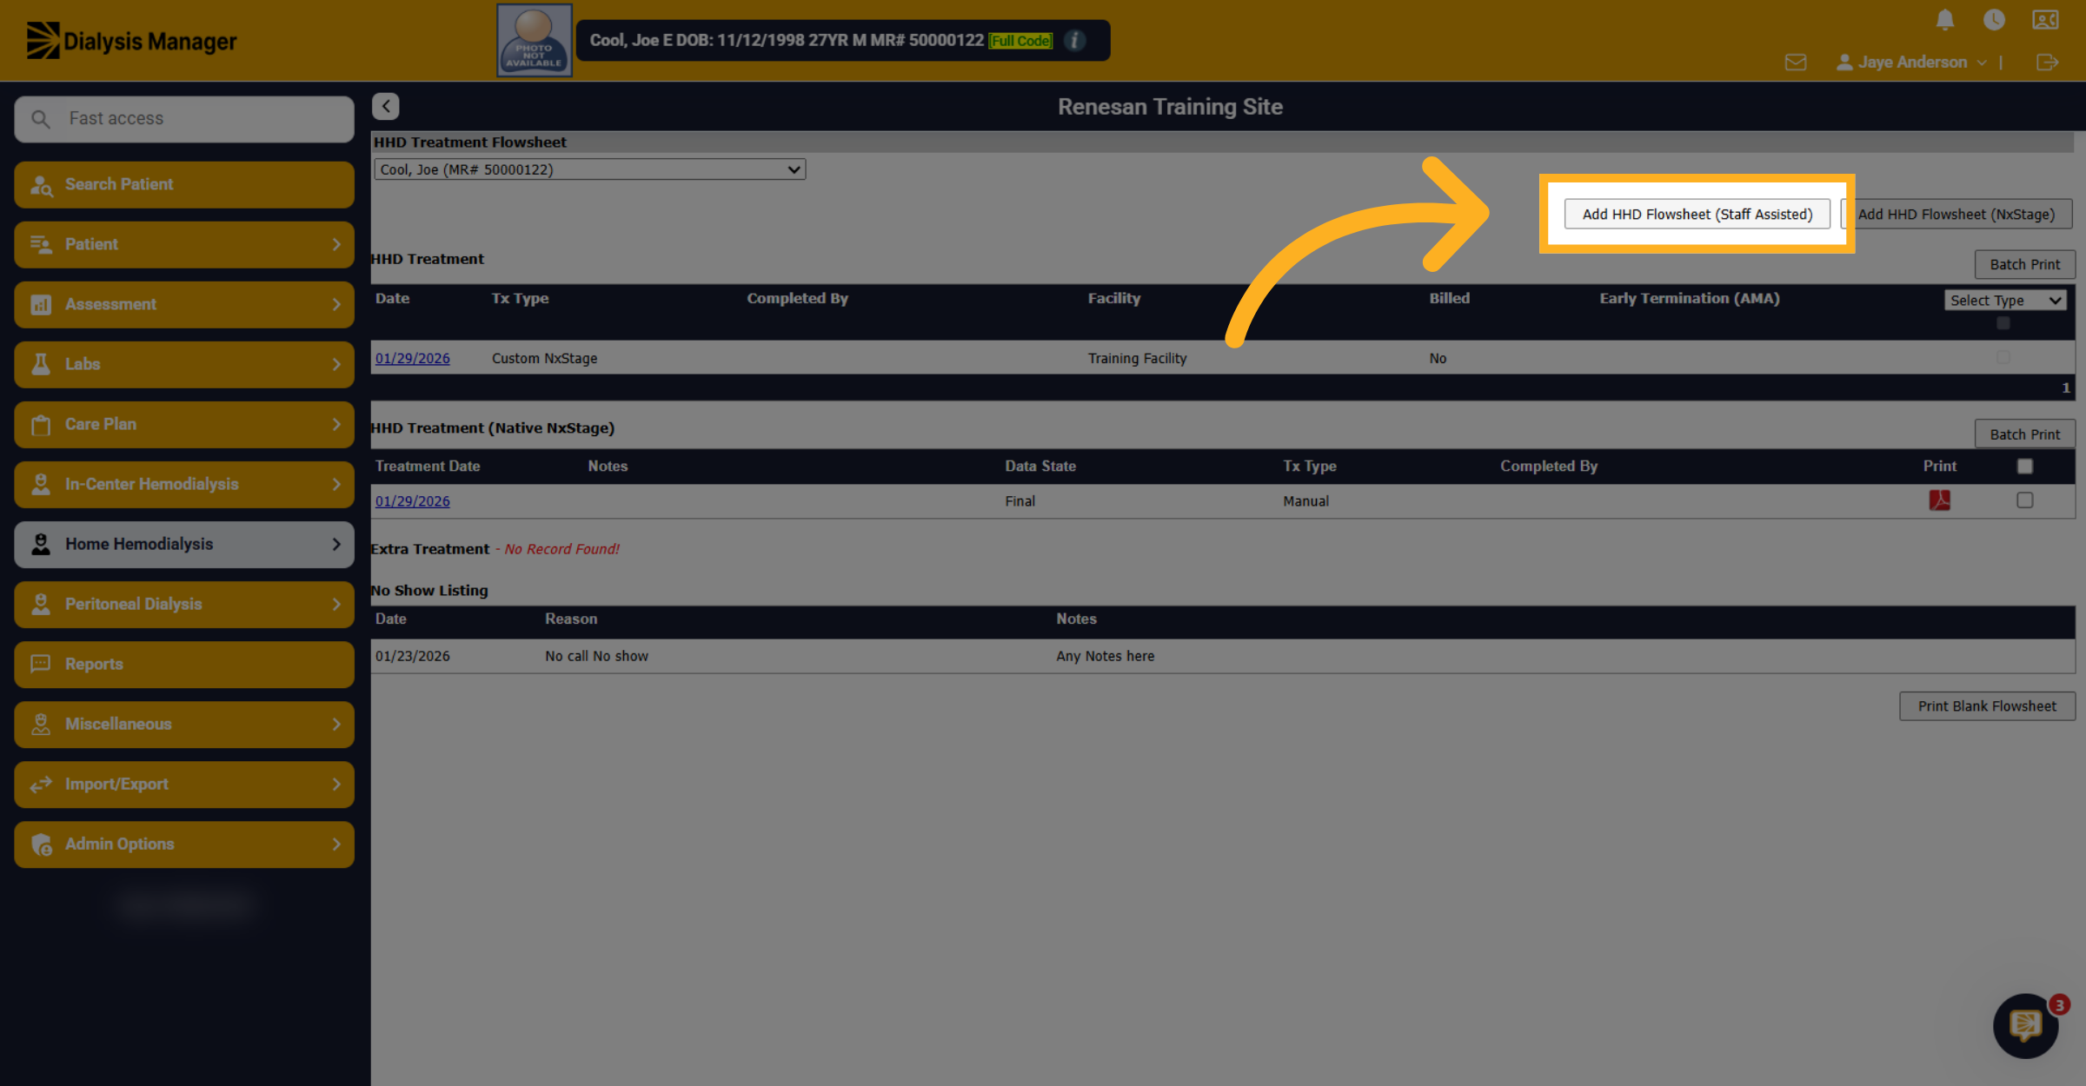Click the Full Code status badge

coord(1020,41)
